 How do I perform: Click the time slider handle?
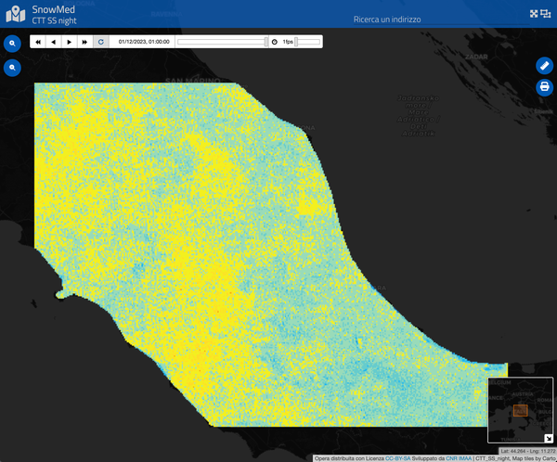click(x=266, y=42)
